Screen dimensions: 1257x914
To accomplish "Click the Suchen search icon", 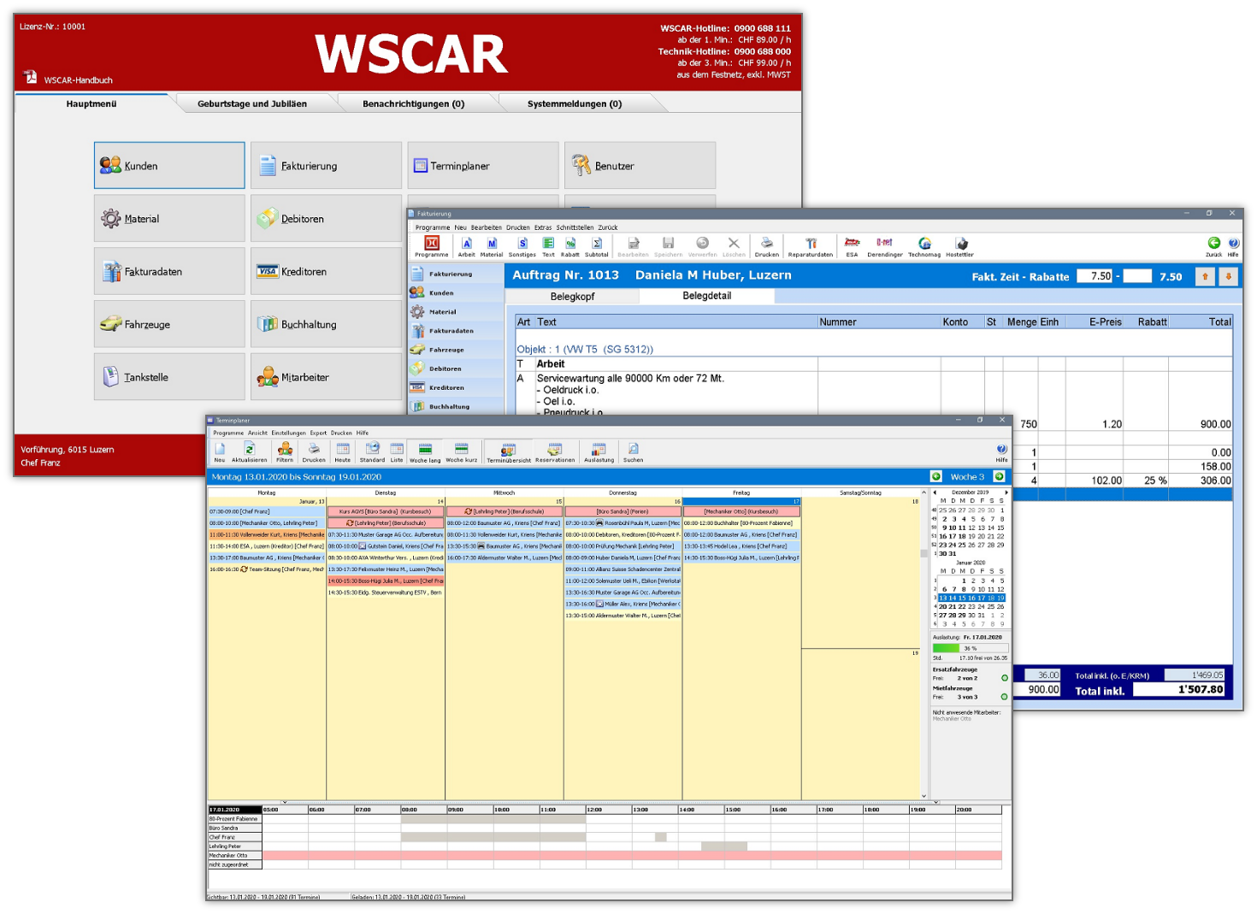I will click(633, 451).
